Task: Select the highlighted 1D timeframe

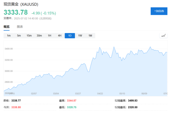Action: pyautogui.click(x=70, y=36)
